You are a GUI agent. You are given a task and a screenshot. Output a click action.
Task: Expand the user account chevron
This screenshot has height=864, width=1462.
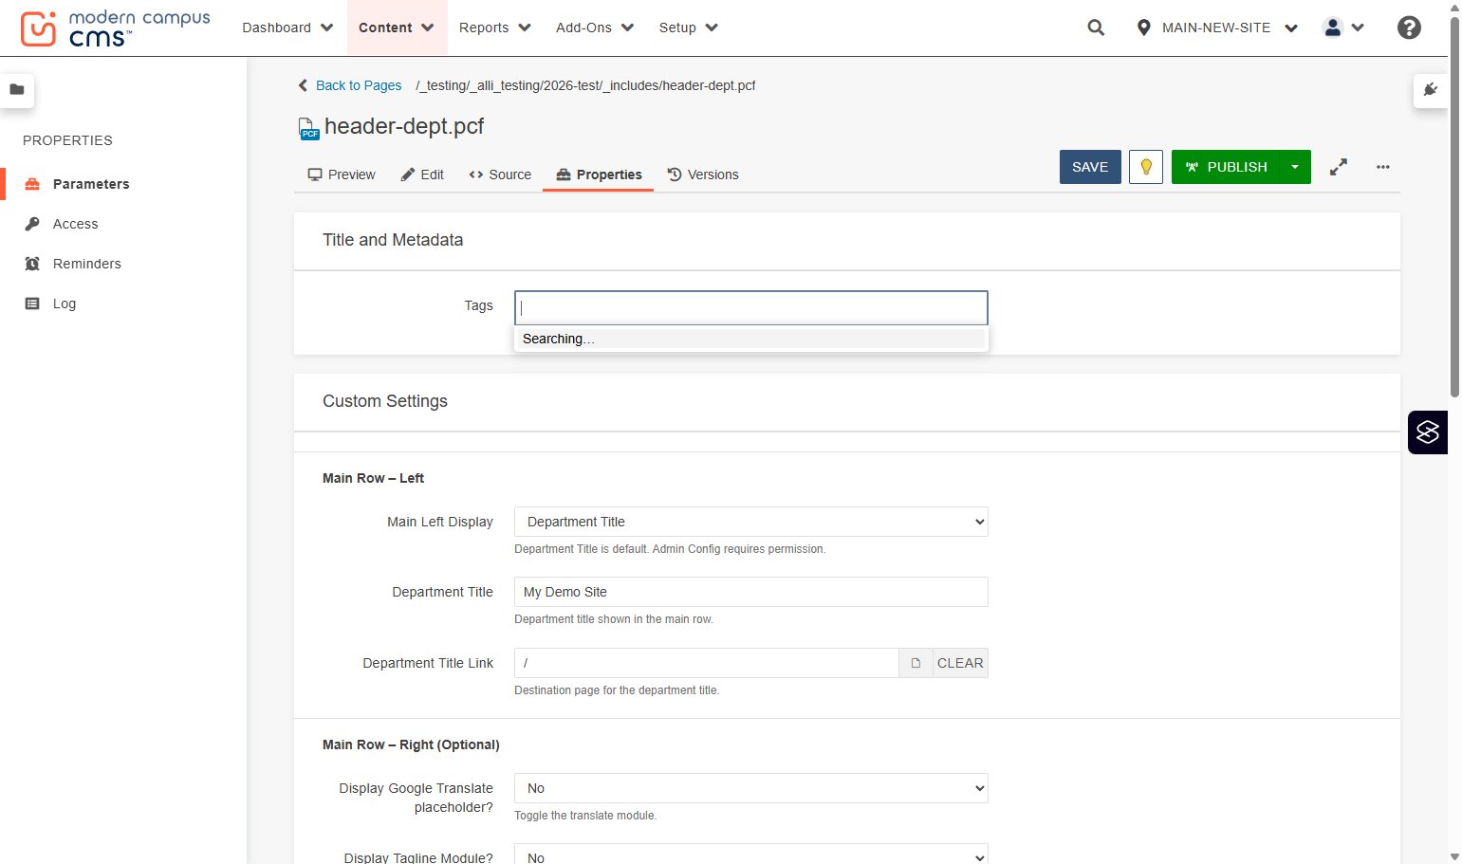(x=1358, y=28)
